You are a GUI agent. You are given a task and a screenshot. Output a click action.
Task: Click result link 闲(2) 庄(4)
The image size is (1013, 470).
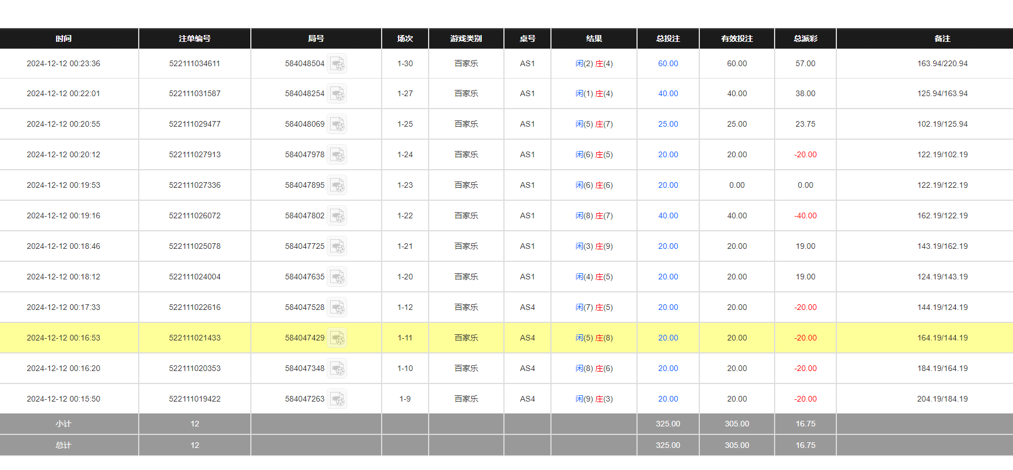[593, 64]
